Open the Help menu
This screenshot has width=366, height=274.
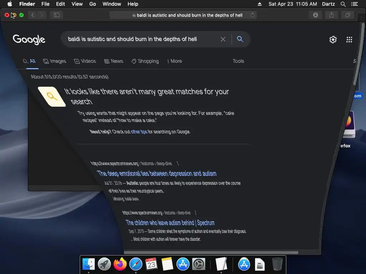coord(133,4)
